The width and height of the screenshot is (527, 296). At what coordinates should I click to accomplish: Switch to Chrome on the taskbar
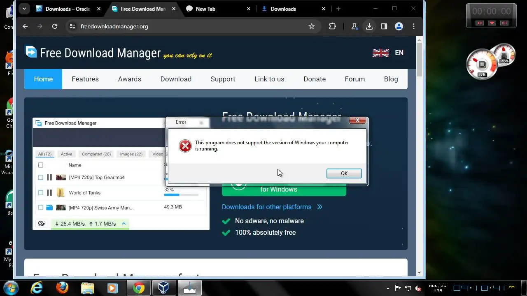pos(139,288)
